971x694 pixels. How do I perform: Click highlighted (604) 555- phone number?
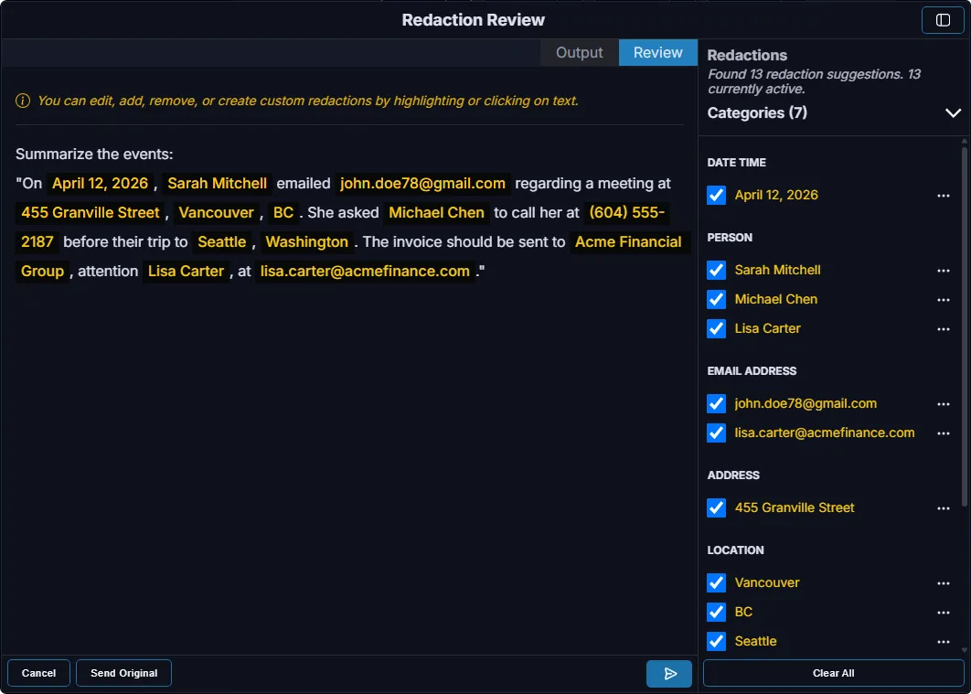(626, 212)
